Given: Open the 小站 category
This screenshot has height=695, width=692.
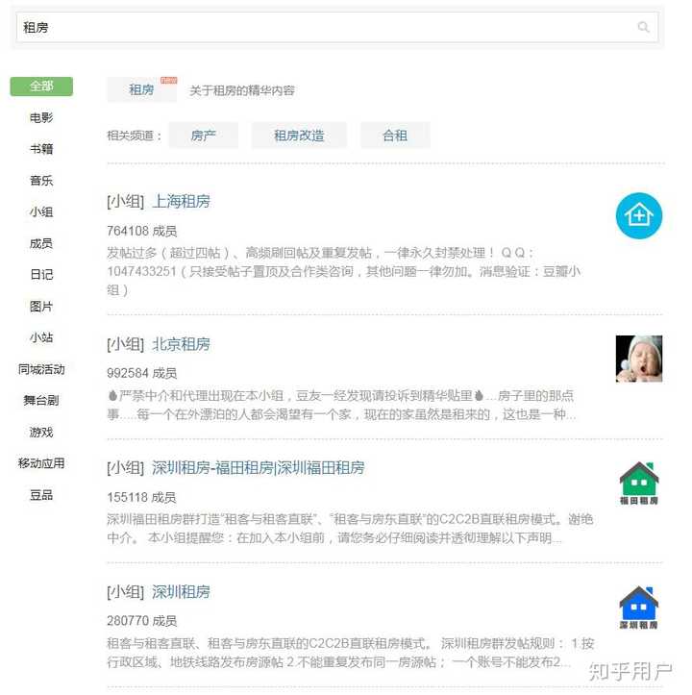Looking at the screenshot, I should [41, 337].
